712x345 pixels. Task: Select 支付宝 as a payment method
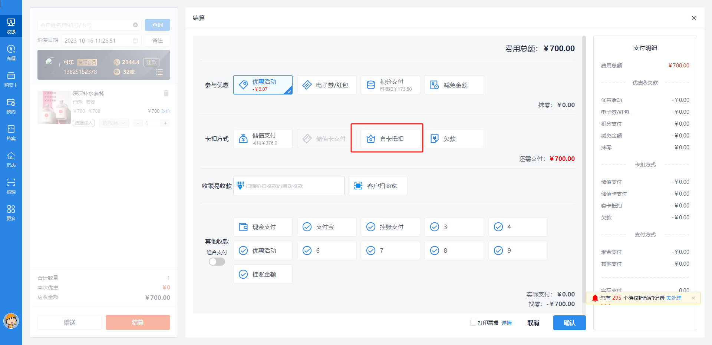click(326, 226)
